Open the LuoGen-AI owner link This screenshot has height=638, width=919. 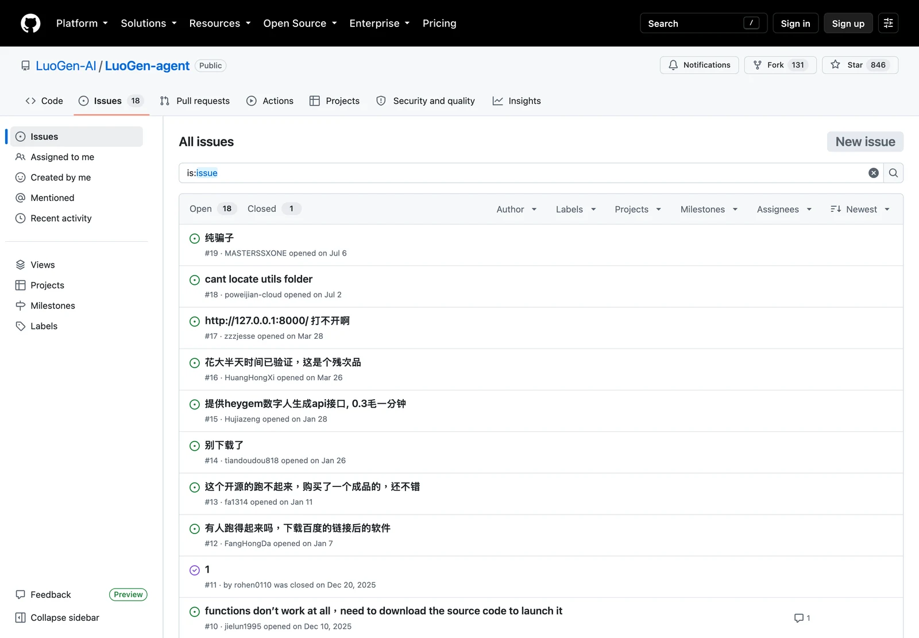pyautogui.click(x=66, y=66)
